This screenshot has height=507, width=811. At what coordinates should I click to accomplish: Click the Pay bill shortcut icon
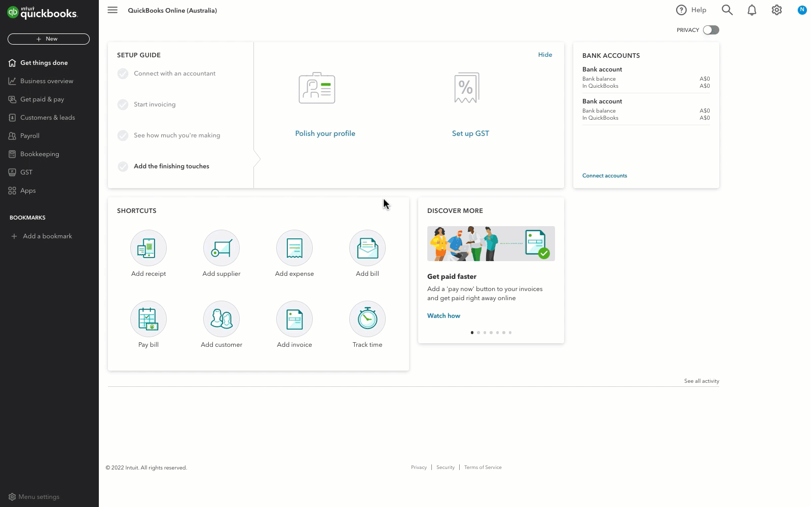tap(149, 319)
